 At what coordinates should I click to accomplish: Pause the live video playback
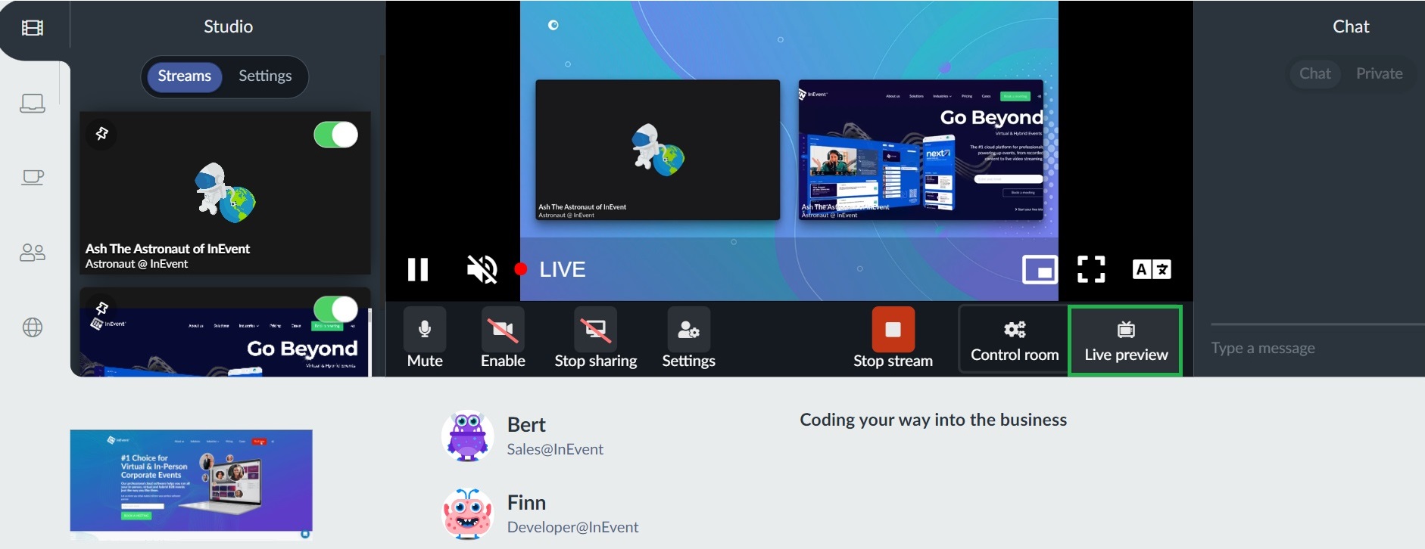(418, 269)
